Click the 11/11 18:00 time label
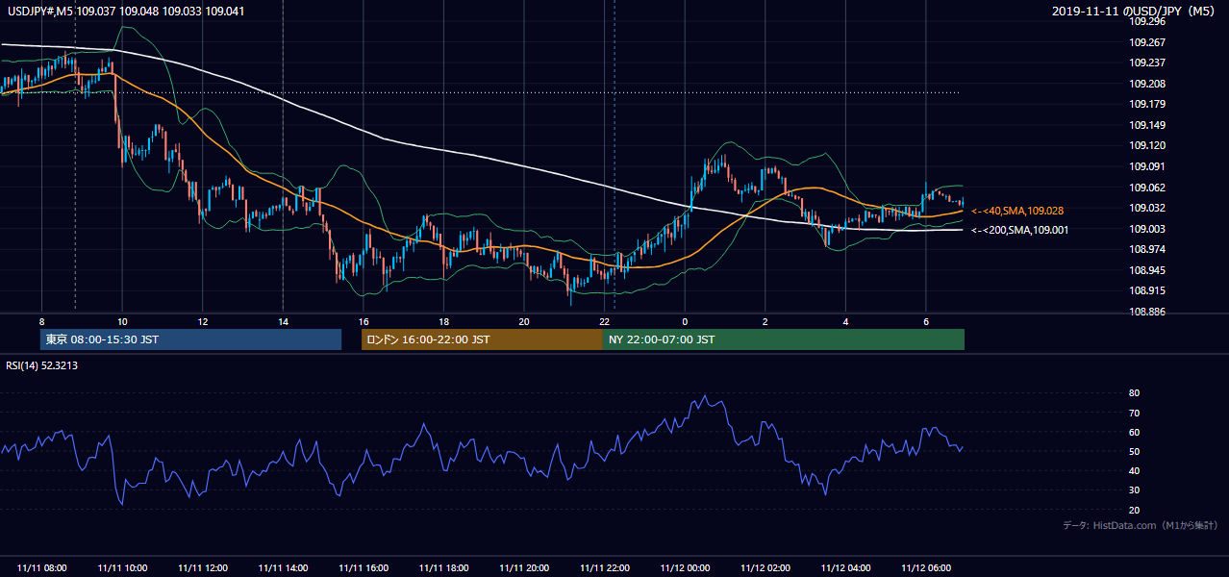The width and height of the screenshot is (1229, 577). tap(444, 568)
